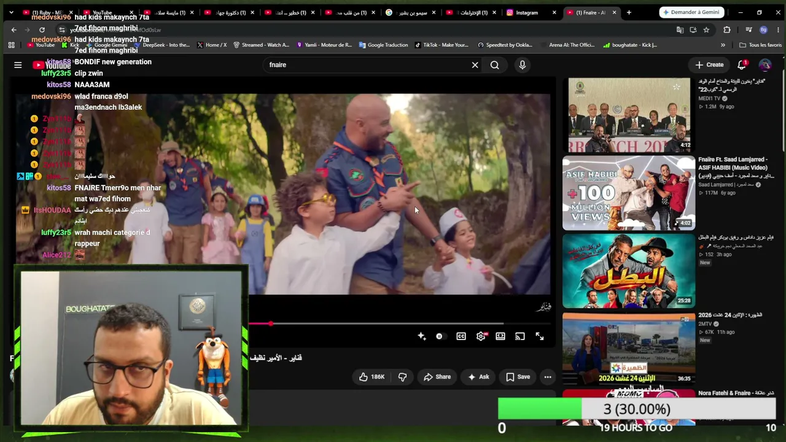This screenshot has width=786, height=442.
Task: Toggle closed captions on the video
Action: pos(461,336)
